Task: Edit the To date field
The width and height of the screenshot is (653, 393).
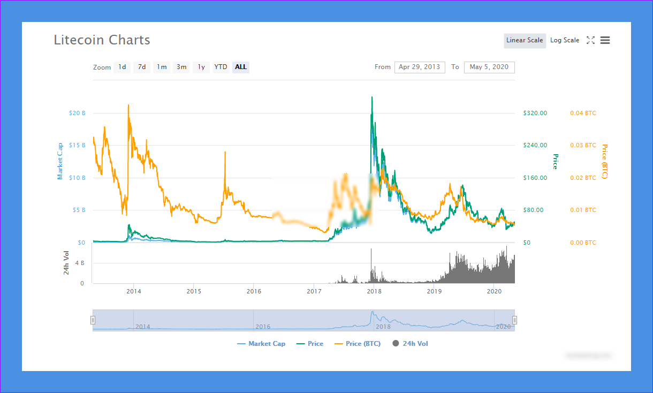Action: click(489, 67)
